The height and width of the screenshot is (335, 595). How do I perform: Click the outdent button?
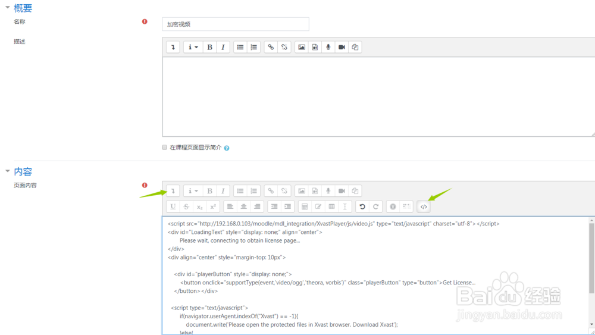[x=274, y=206]
